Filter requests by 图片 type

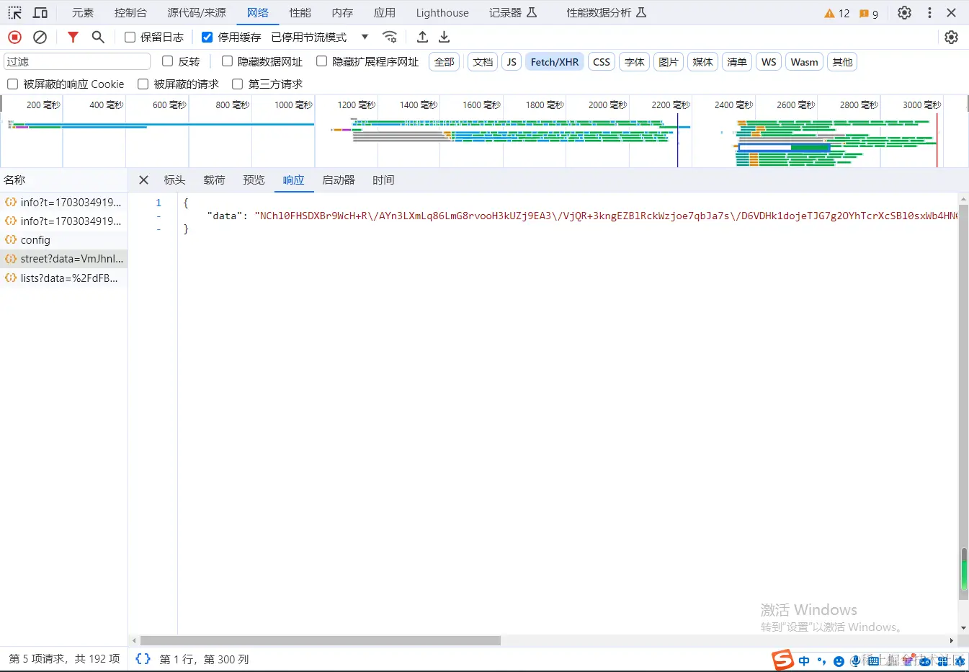pyautogui.click(x=669, y=62)
